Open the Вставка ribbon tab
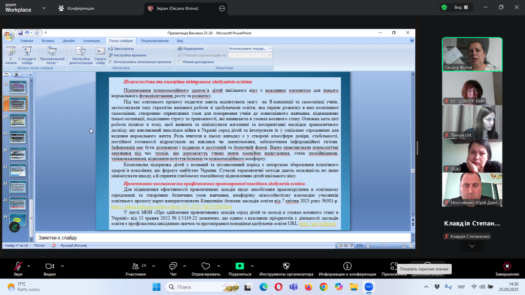 point(48,40)
